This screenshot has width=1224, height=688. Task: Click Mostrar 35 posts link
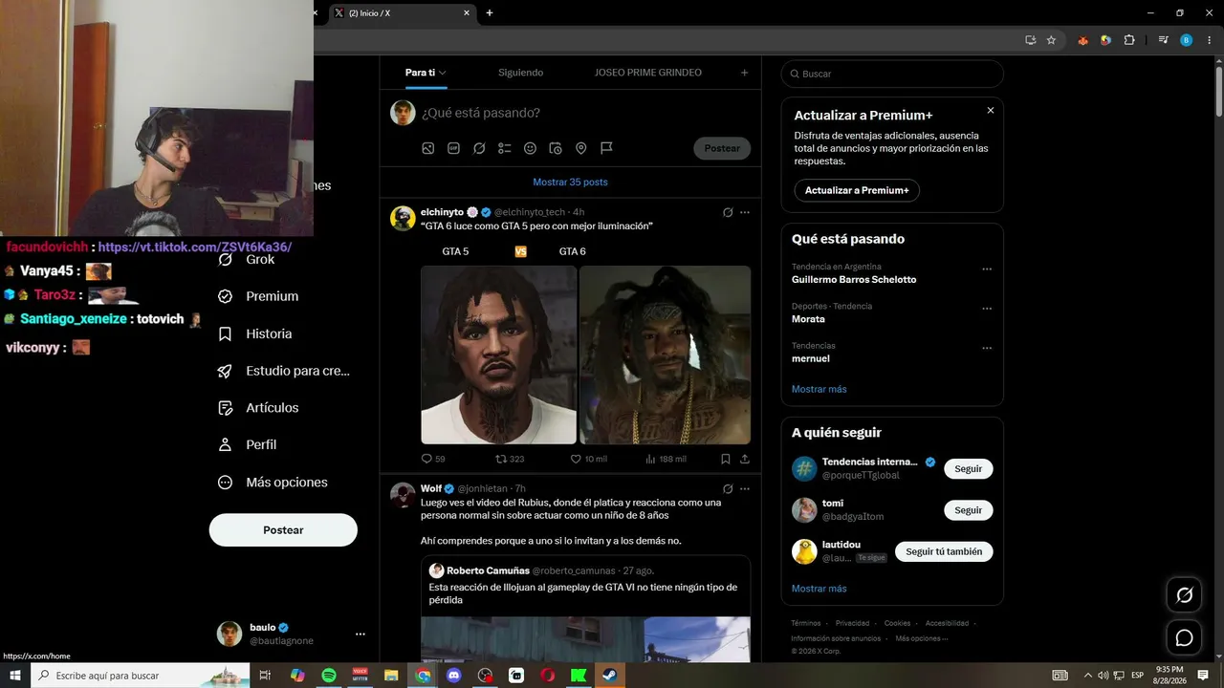pos(570,182)
